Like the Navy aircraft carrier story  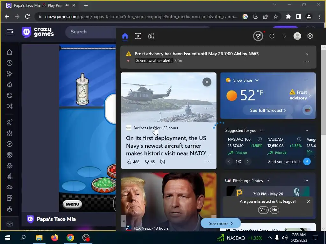pos(133,162)
